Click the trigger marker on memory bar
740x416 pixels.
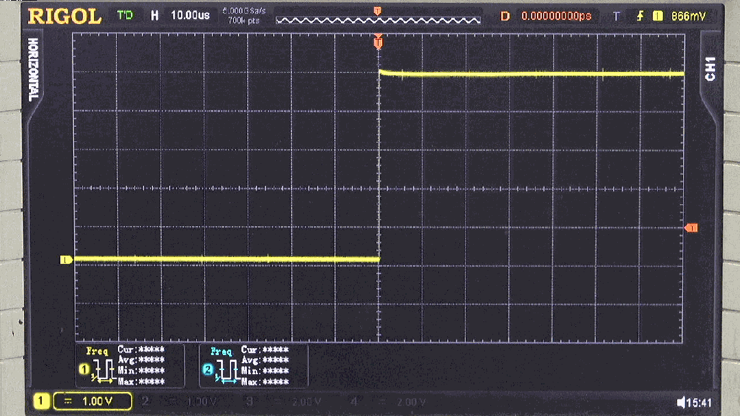click(377, 10)
